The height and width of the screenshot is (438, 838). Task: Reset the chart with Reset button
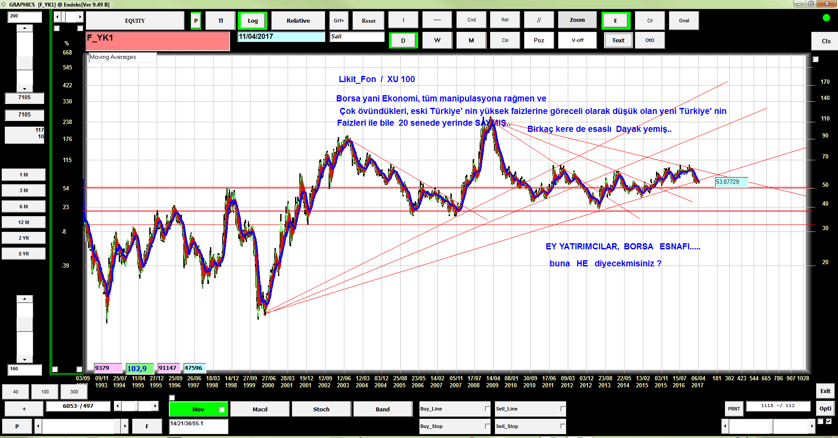click(x=368, y=21)
